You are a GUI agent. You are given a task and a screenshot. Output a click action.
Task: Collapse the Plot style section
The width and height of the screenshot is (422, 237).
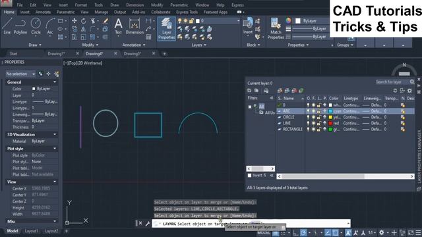pyautogui.click(x=55, y=149)
